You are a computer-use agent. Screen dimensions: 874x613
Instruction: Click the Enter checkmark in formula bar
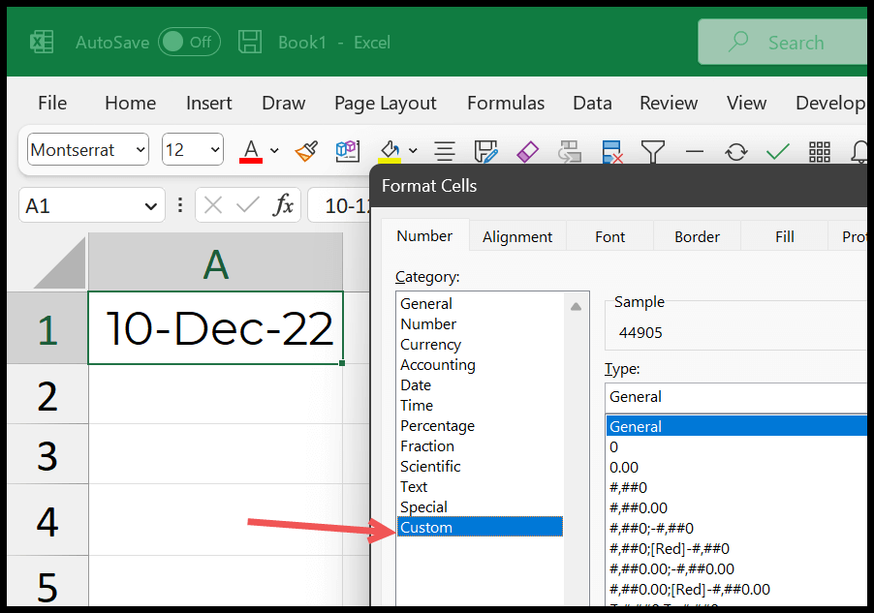point(247,205)
